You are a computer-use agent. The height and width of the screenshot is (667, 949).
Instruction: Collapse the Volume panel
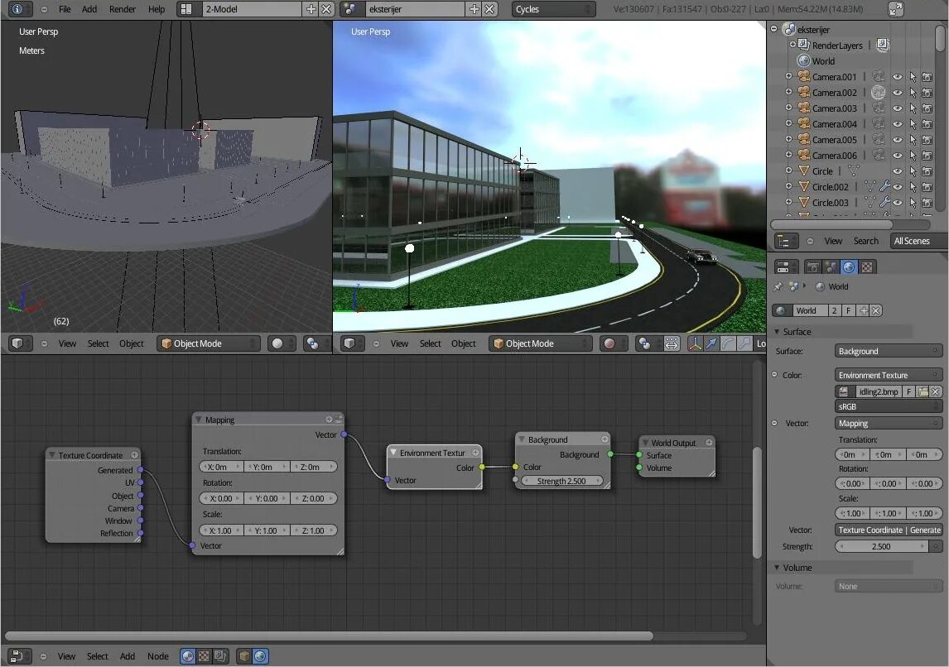[x=777, y=567]
